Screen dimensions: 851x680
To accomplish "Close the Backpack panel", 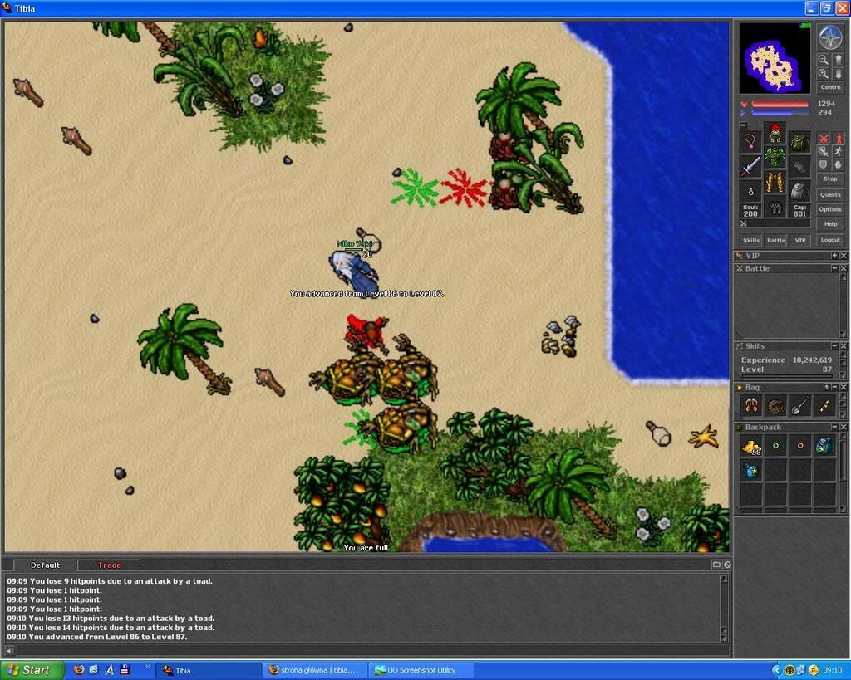I will (x=844, y=428).
